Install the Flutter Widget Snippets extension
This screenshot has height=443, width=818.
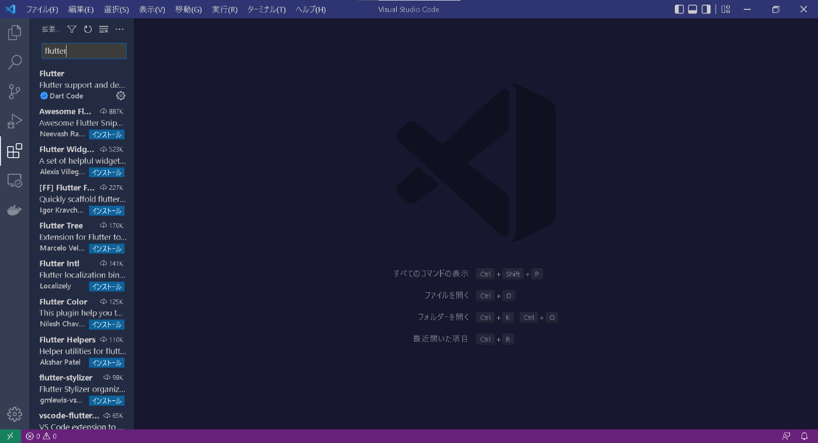click(x=106, y=172)
